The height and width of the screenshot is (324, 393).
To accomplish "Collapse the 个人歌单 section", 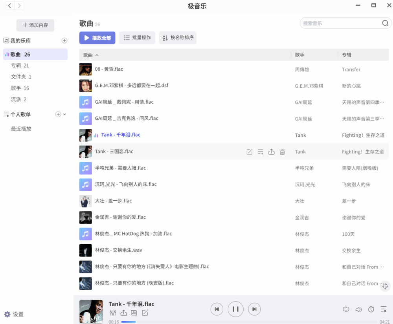I will (65, 114).
